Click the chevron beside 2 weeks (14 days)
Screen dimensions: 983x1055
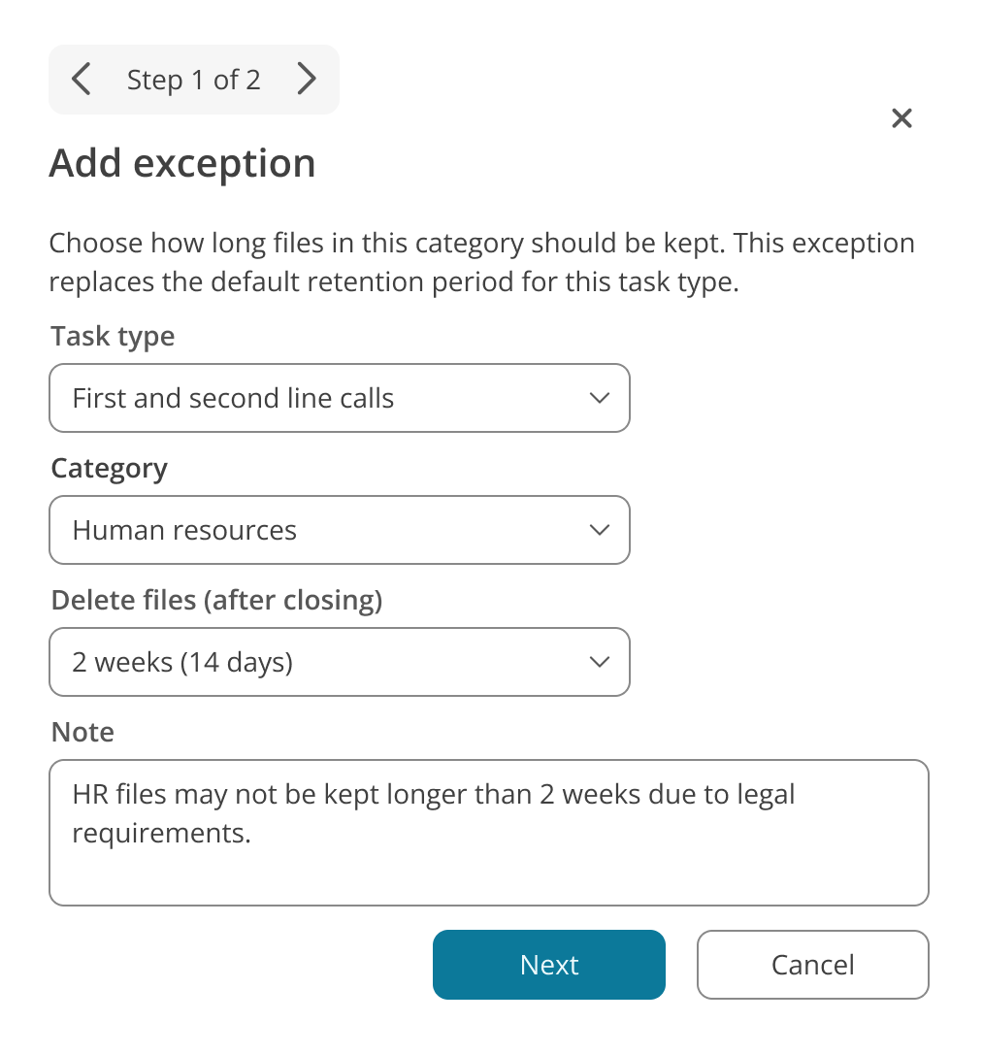click(x=600, y=662)
